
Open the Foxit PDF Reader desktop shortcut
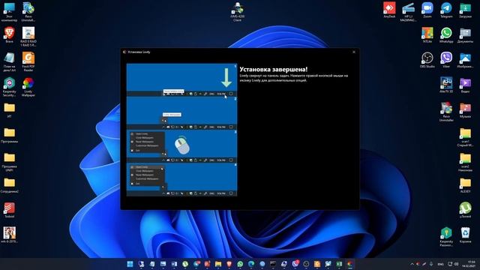[28, 61]
